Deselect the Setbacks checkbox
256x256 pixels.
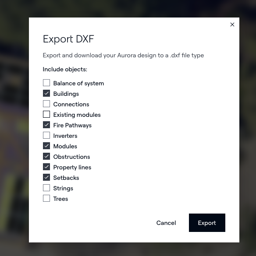point(46,177)
